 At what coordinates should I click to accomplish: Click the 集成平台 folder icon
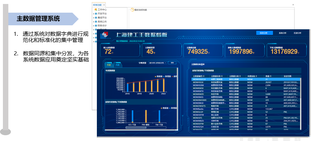(96, 17)
